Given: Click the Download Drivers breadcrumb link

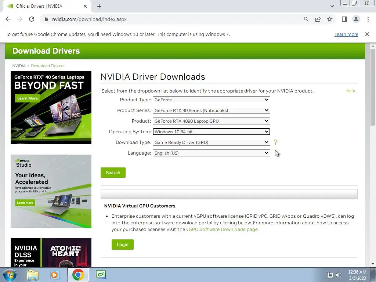Looking at the screenshot, I should 48,66.
